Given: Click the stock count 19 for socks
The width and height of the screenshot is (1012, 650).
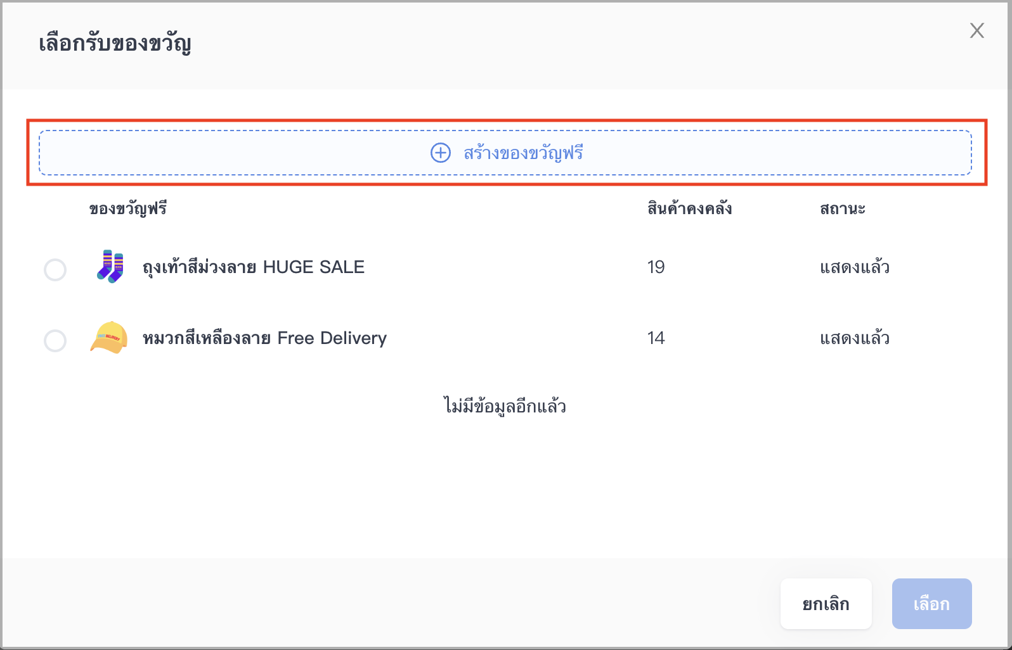Looking at the screenshot, I should click(x=656, y=267).
